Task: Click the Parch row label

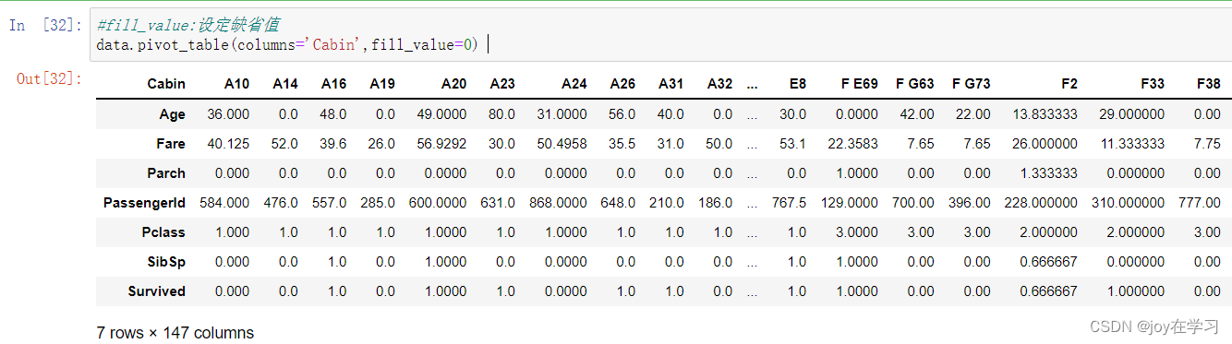Action: (x=166, y=173)
